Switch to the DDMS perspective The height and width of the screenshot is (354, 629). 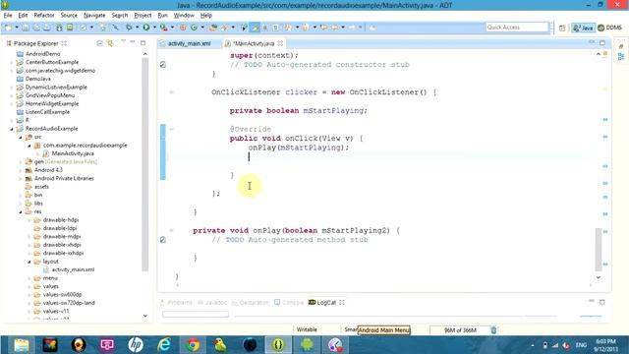pos(609,28)
